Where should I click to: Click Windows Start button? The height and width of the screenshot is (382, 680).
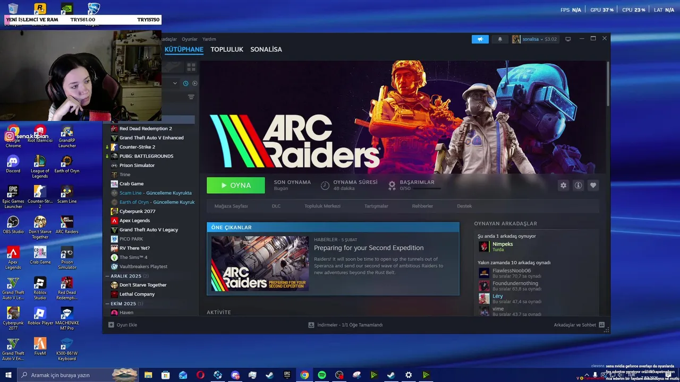tap(8, 375)
